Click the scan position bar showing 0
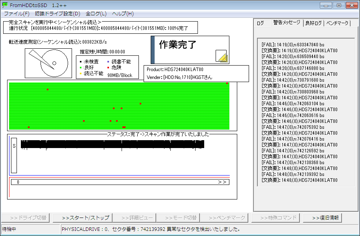 [x=120, y=182]
